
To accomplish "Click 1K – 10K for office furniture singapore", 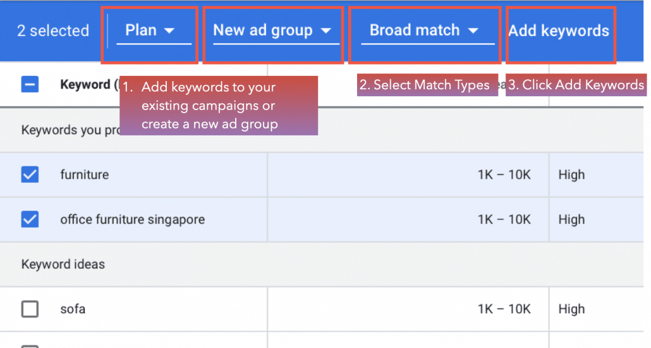I will [504, 220].
